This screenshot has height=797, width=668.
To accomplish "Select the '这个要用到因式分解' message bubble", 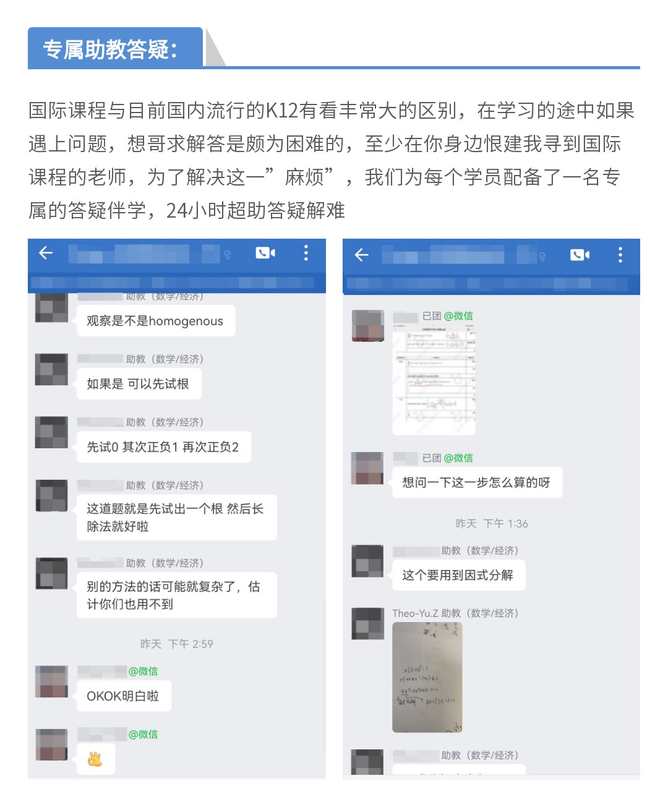I will [x=458, y=575].
